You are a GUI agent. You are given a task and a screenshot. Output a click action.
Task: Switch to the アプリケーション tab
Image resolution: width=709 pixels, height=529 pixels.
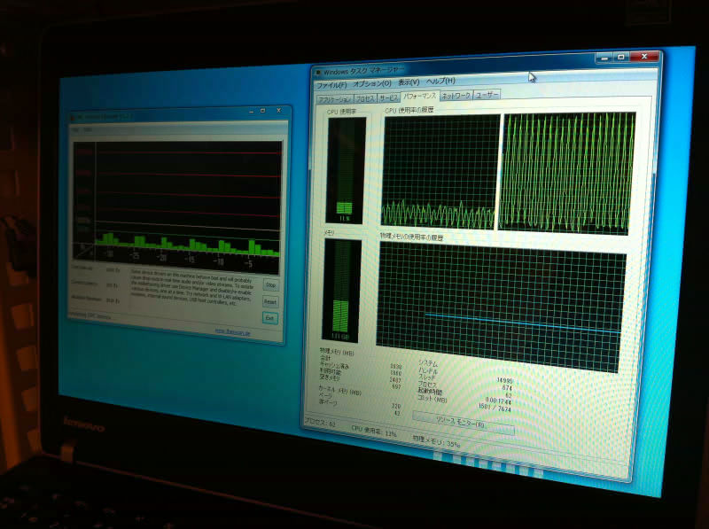pos(334,99)
